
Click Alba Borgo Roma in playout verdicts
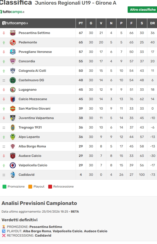[37, 231]
